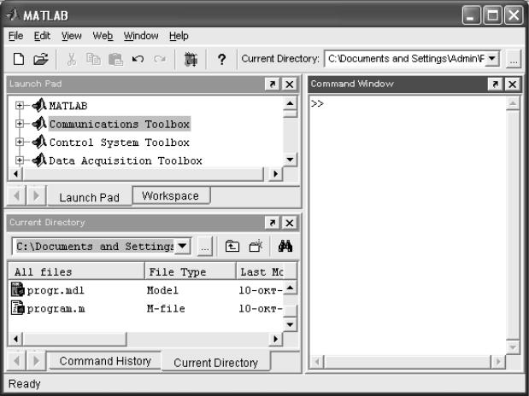Select Communications Toolbox in Launch Pad
Viewport: 529px width, 396px height.
point(120,124)
